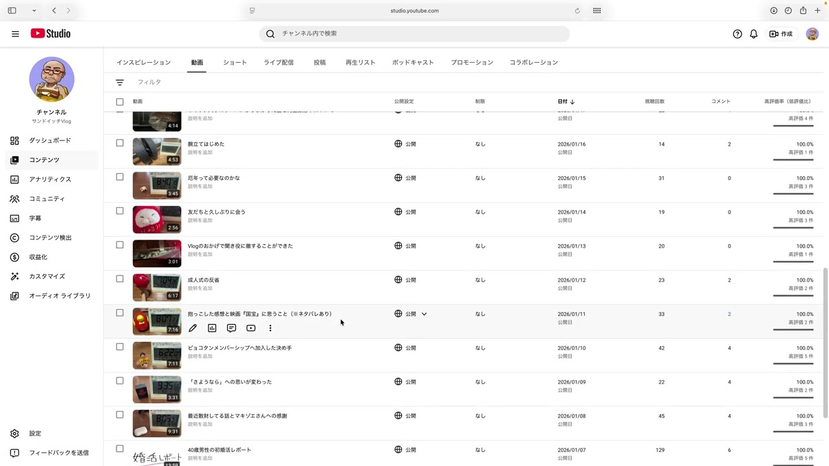This screenshot has width=829, height=466.
Task: Switch to the ショート tab
Action: pyautogui.click(x=234, y=63)
